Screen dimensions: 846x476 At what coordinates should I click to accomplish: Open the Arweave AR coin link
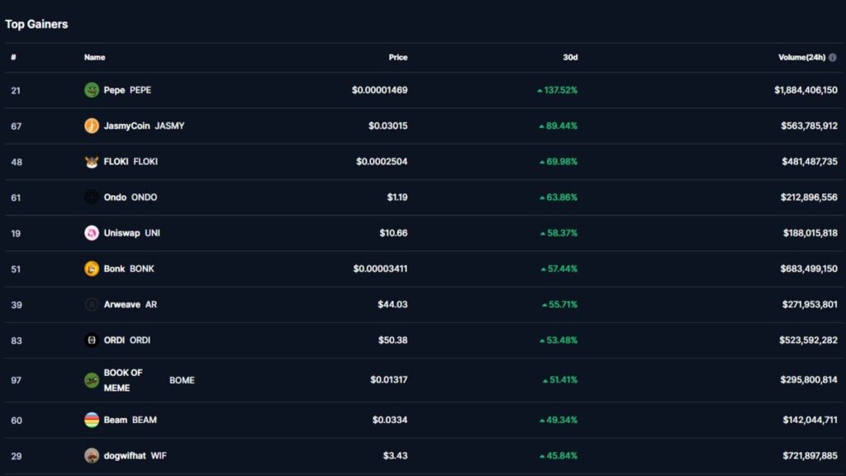[x=130, y=304]
